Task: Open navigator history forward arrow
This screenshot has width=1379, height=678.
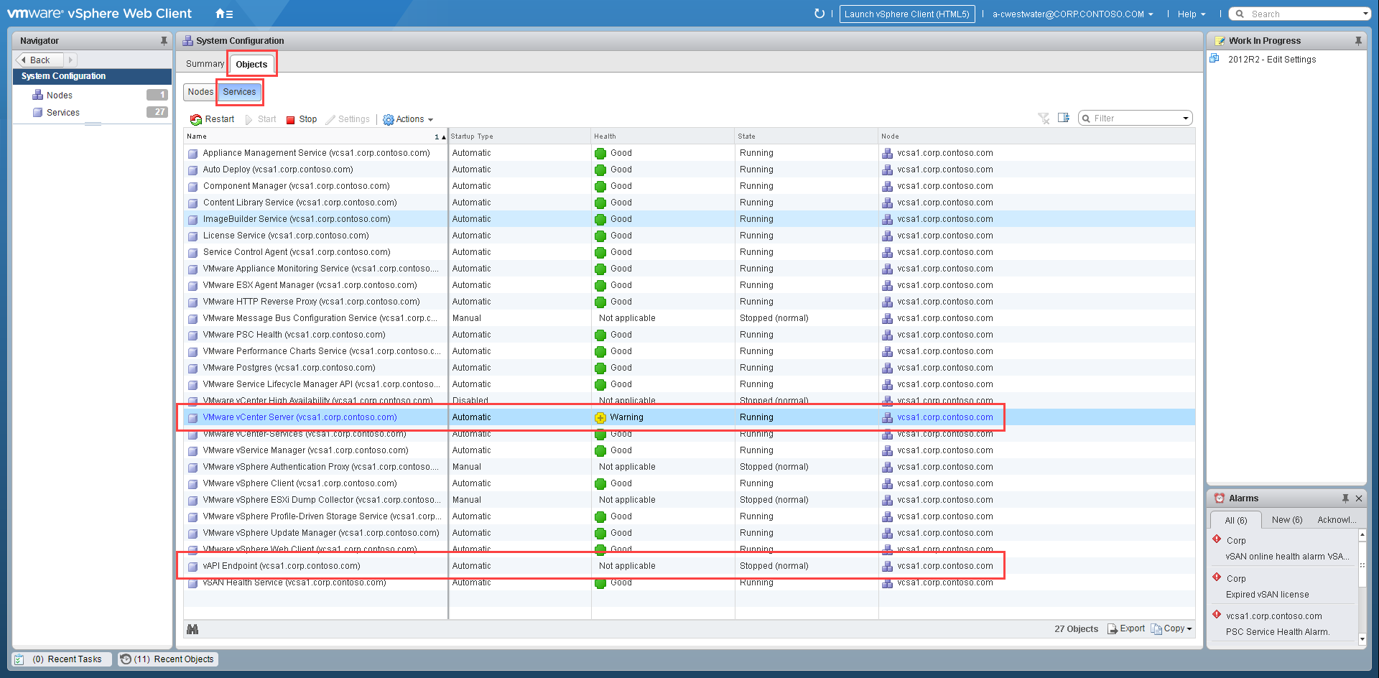Action: [70, 60]
